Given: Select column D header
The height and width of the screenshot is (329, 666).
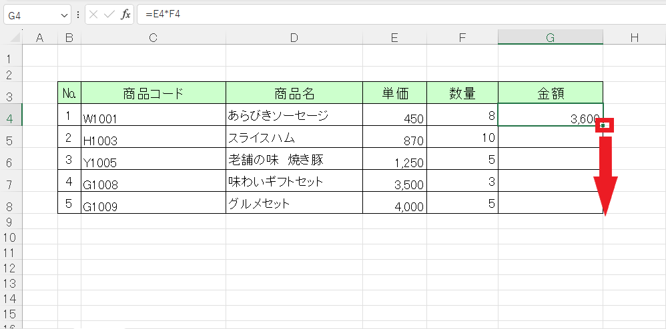Looking at the screenshot, I should click(294, 37).
